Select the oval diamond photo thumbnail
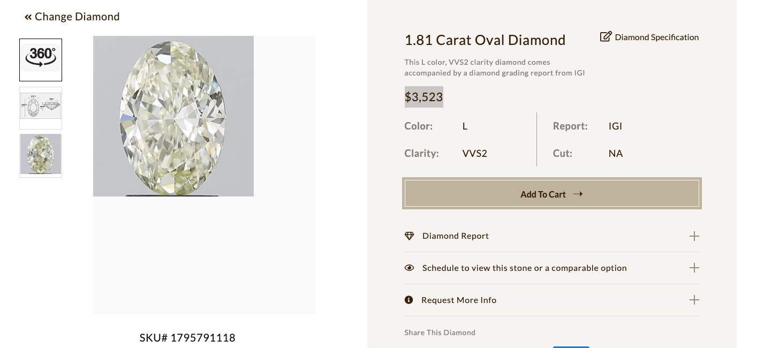 tap(41, 155)
